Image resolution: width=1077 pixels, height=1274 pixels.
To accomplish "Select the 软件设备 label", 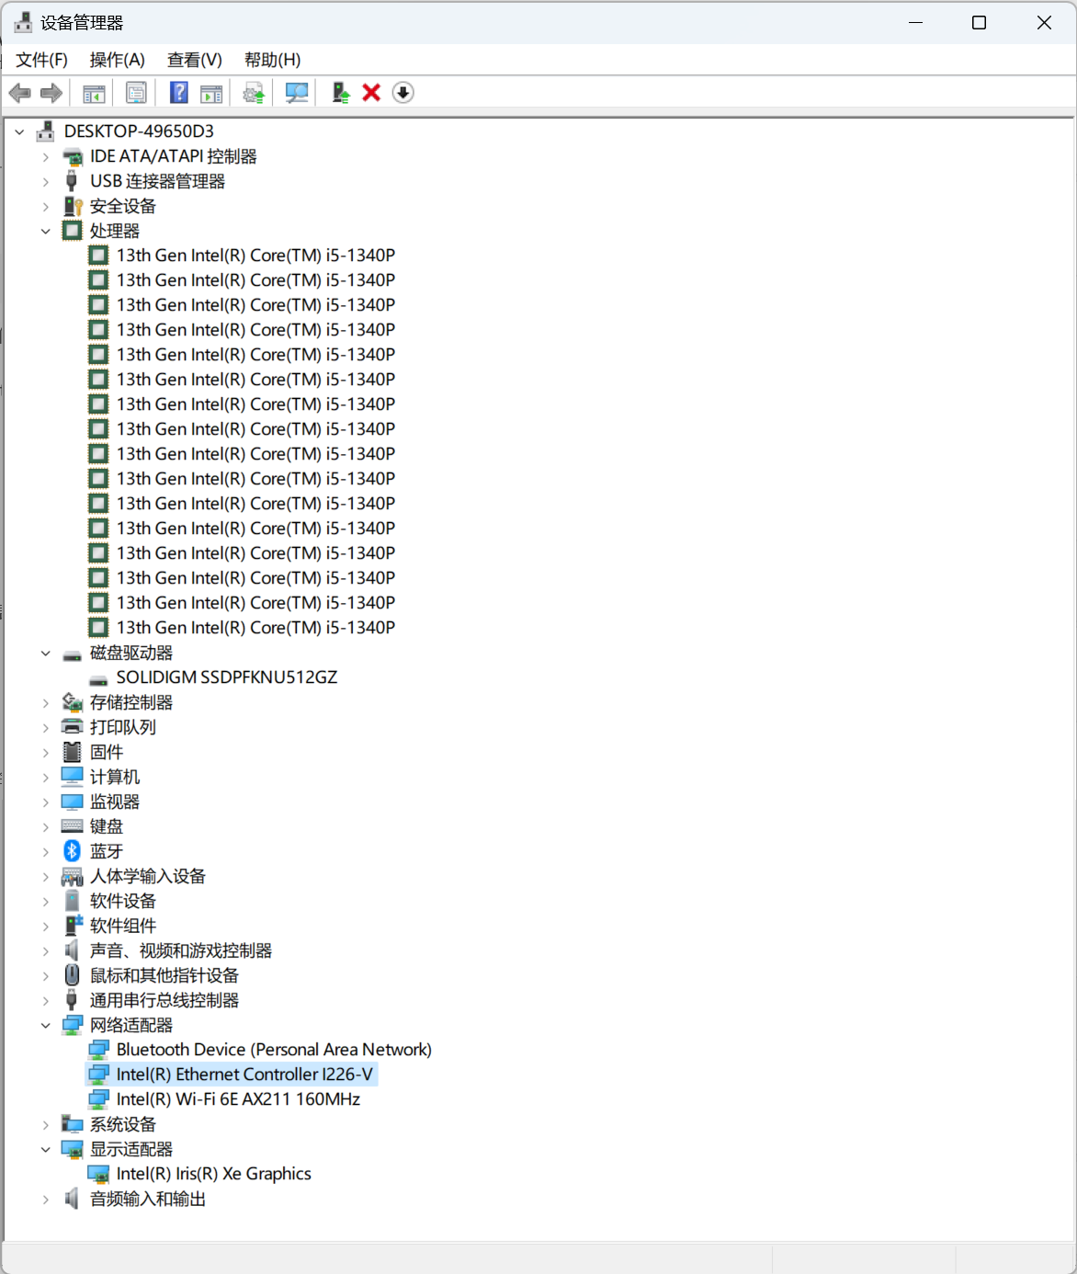I will (x=123, y=901).
